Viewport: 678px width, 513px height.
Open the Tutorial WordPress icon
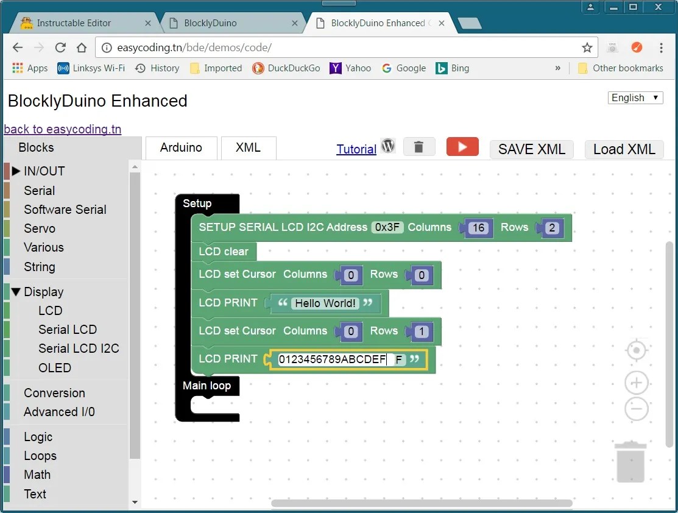(388, 146)
